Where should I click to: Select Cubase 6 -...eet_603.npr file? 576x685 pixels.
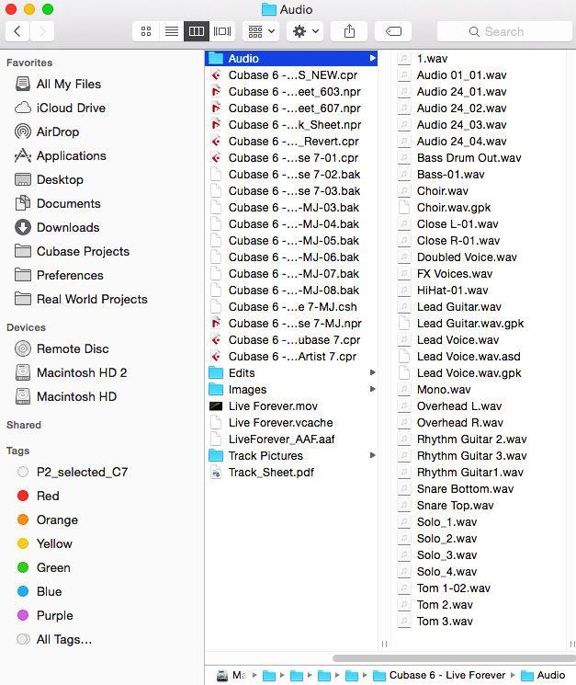[x=291, y=92]
